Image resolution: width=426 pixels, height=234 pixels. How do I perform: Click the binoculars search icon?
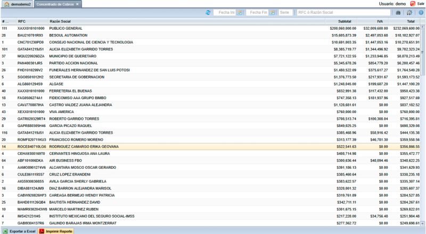[x=398, y=12]
